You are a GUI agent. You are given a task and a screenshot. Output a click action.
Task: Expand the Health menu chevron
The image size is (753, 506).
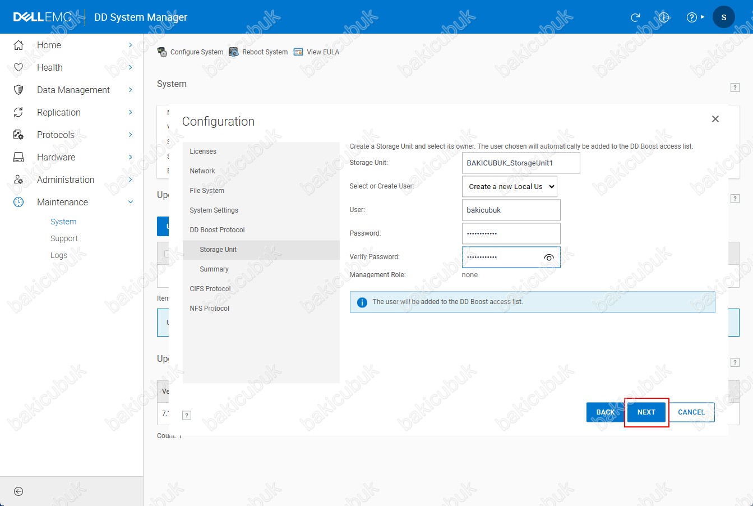click(131, 67)
